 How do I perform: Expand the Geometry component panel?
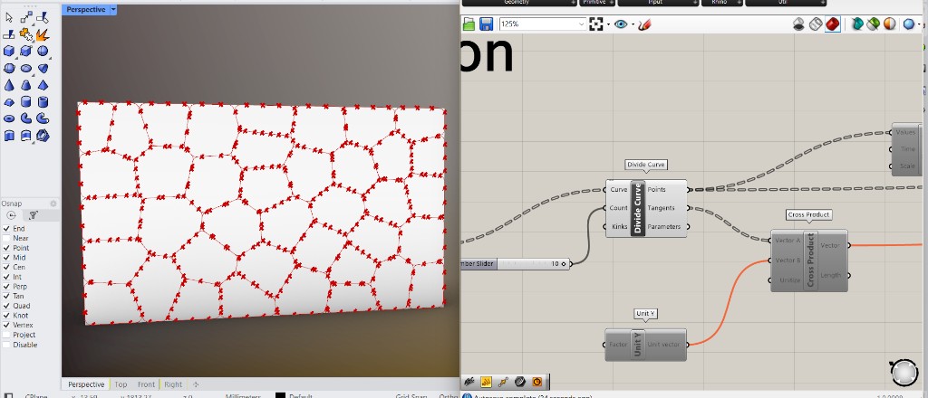574,3
